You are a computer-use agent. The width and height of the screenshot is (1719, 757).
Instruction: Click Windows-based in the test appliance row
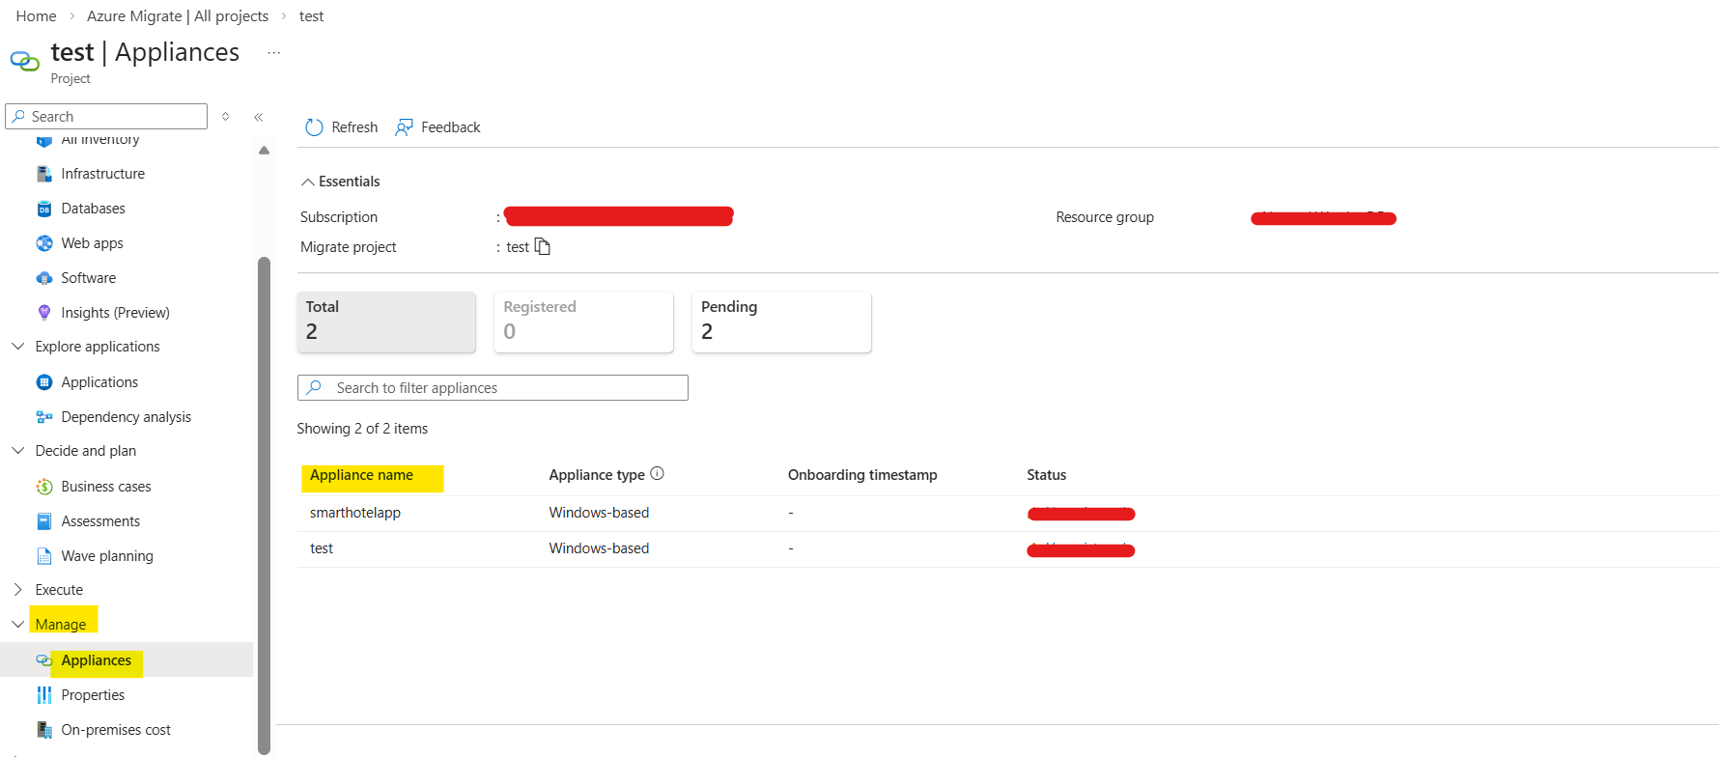[599, 548]
